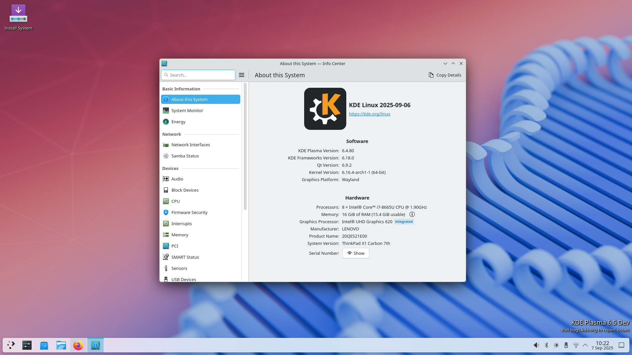This screenshot has width=632, height=355.
Task: Open the application launcher in taskbar
Action: [11, 345]
